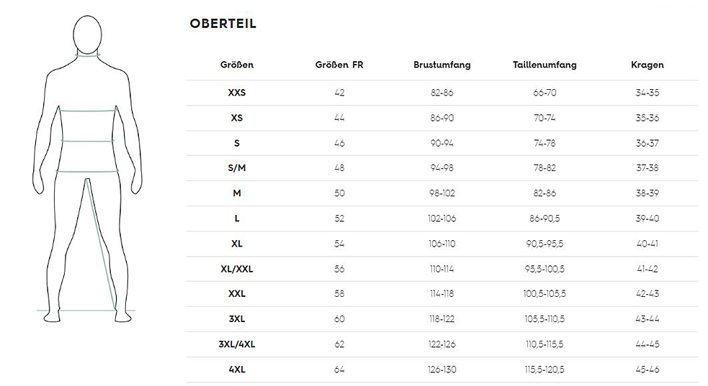Select the XXS size row label
The height and width of the screenshot is (386, 708).
[x=237, y=93]
